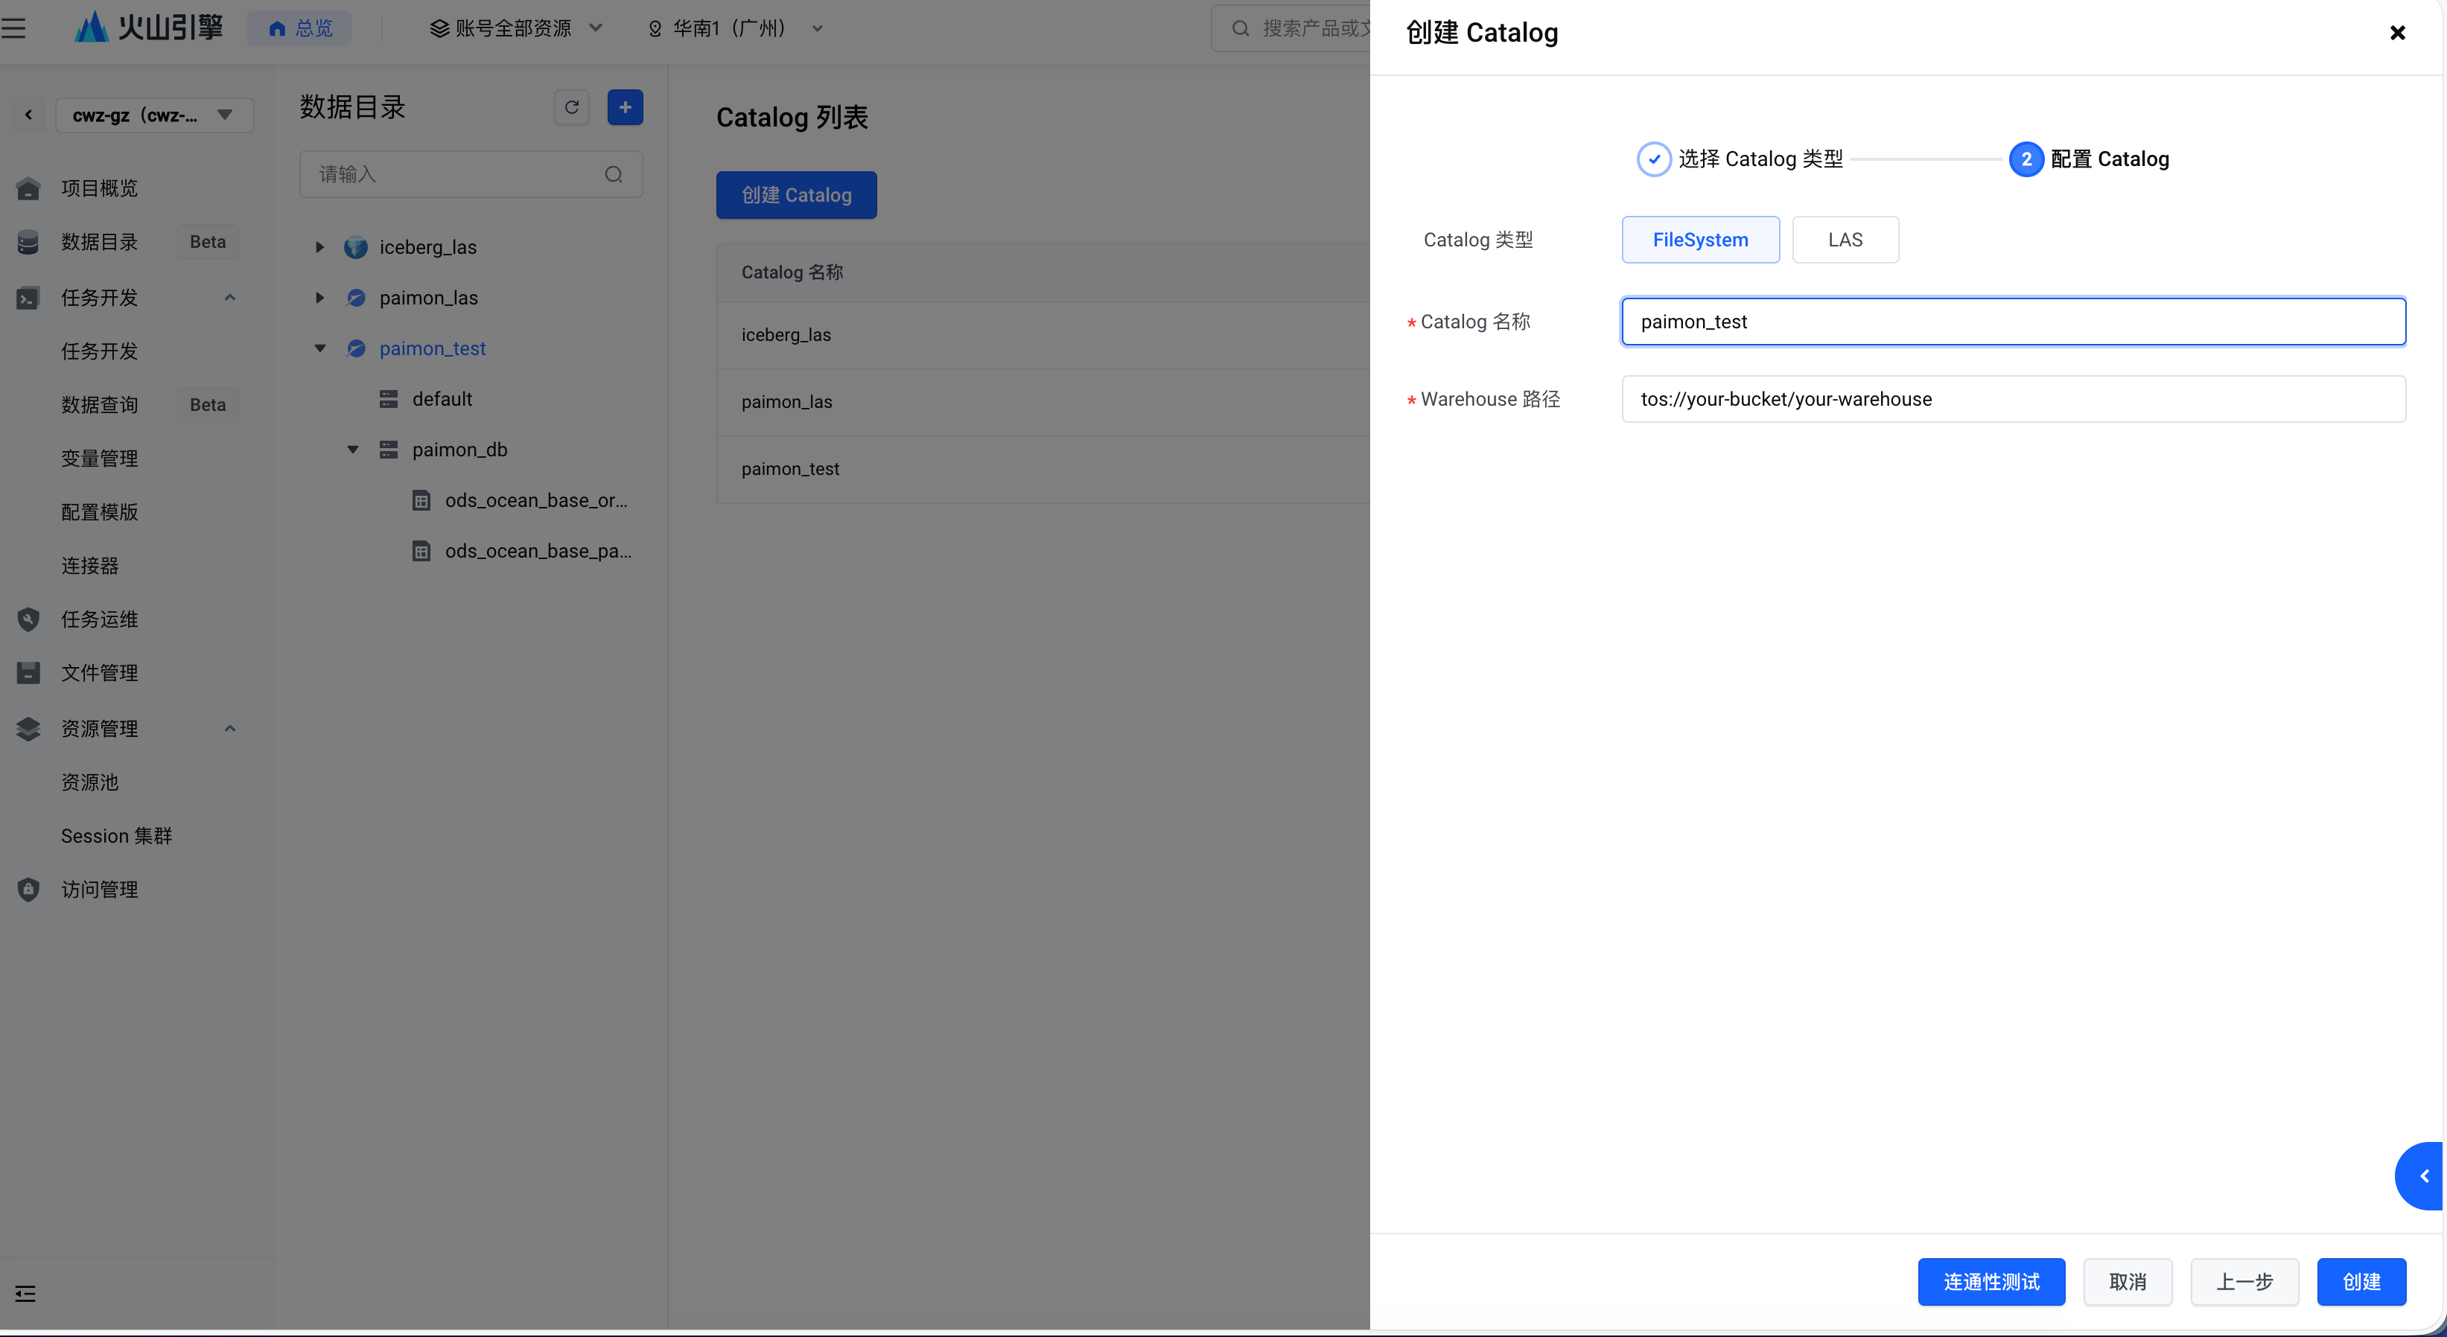Open the hamburger menu icon at top left
This screenshot has height=1337, width=2447.
coord(13,28)
